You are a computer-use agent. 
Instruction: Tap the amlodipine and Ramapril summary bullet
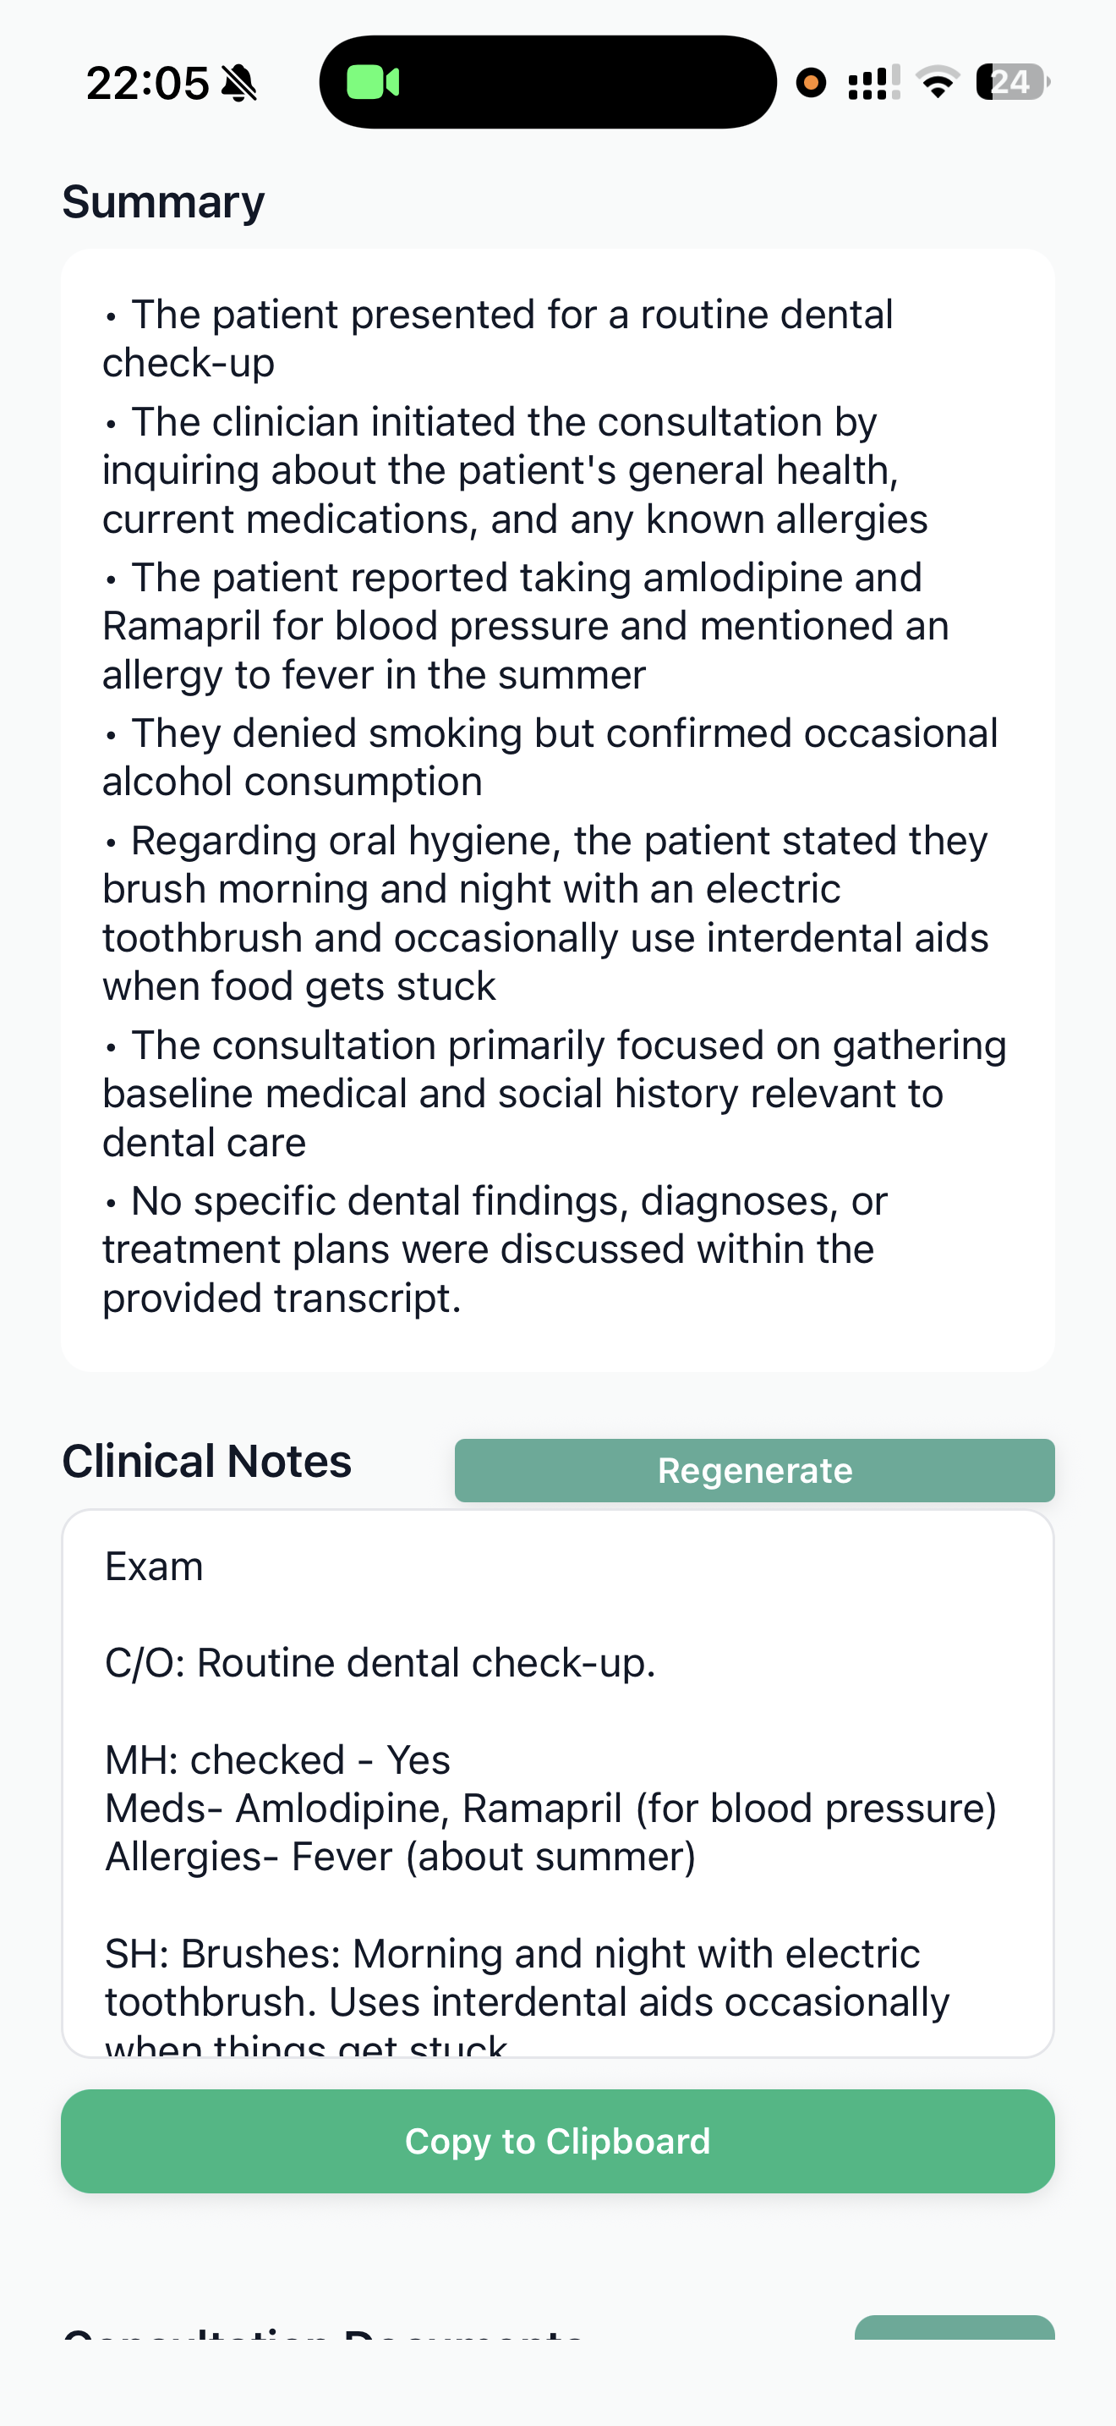tap(525, 626)
